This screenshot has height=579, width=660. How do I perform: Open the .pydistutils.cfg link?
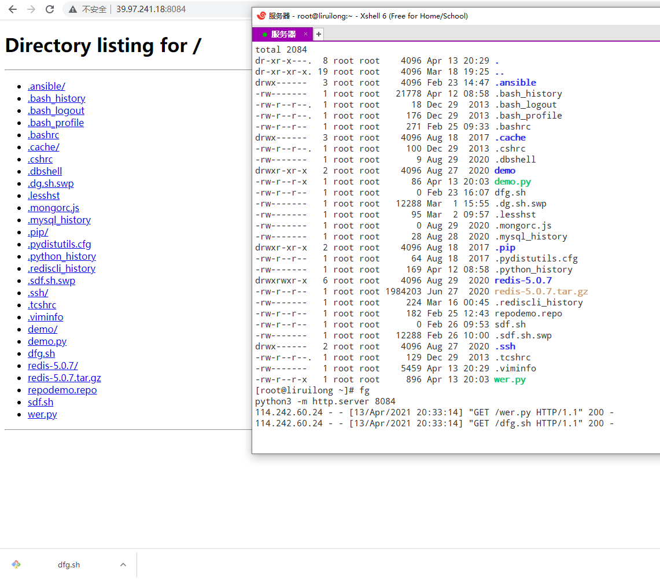pos(60,245)
